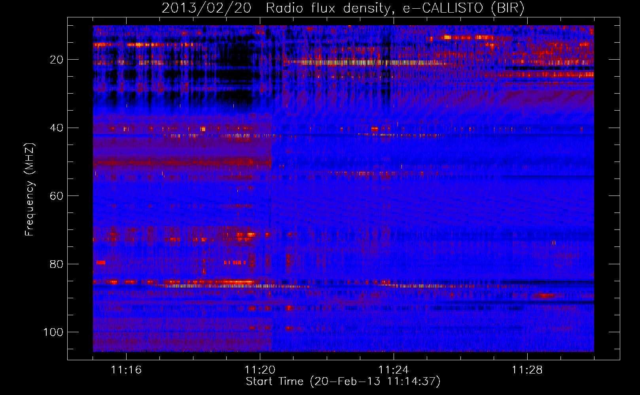This screenshot has width=640, height=395.
Task: Click the 80 frequency tick label
Action: 57,264
